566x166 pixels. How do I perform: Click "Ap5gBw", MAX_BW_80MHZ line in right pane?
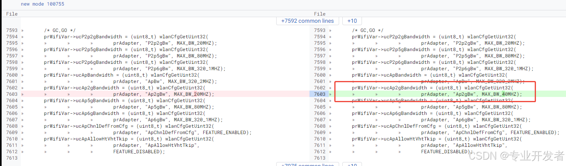click(471, 107)
